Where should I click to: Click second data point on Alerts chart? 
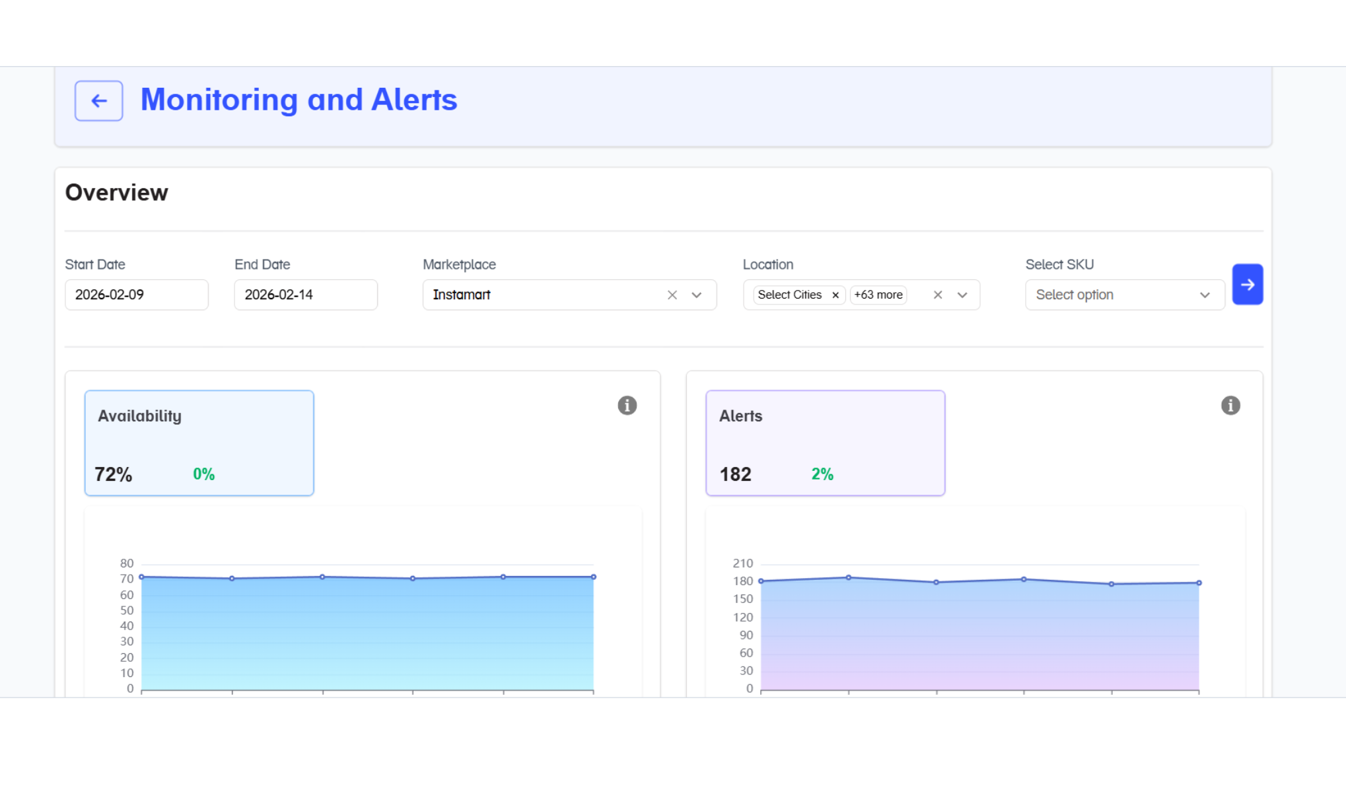point(849,578)
